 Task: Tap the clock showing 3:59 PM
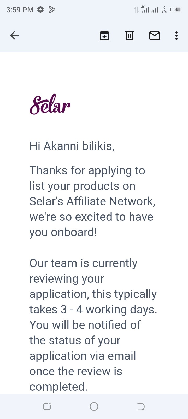pos(20,9)
